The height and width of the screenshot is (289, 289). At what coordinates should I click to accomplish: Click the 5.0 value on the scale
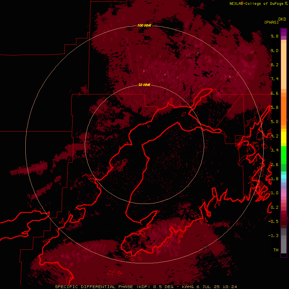click(x=275, y=122)
